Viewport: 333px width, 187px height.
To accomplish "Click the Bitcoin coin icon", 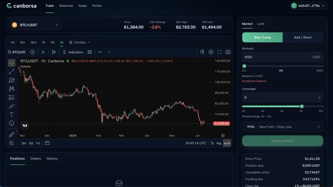I will click(x=14, y=25).
